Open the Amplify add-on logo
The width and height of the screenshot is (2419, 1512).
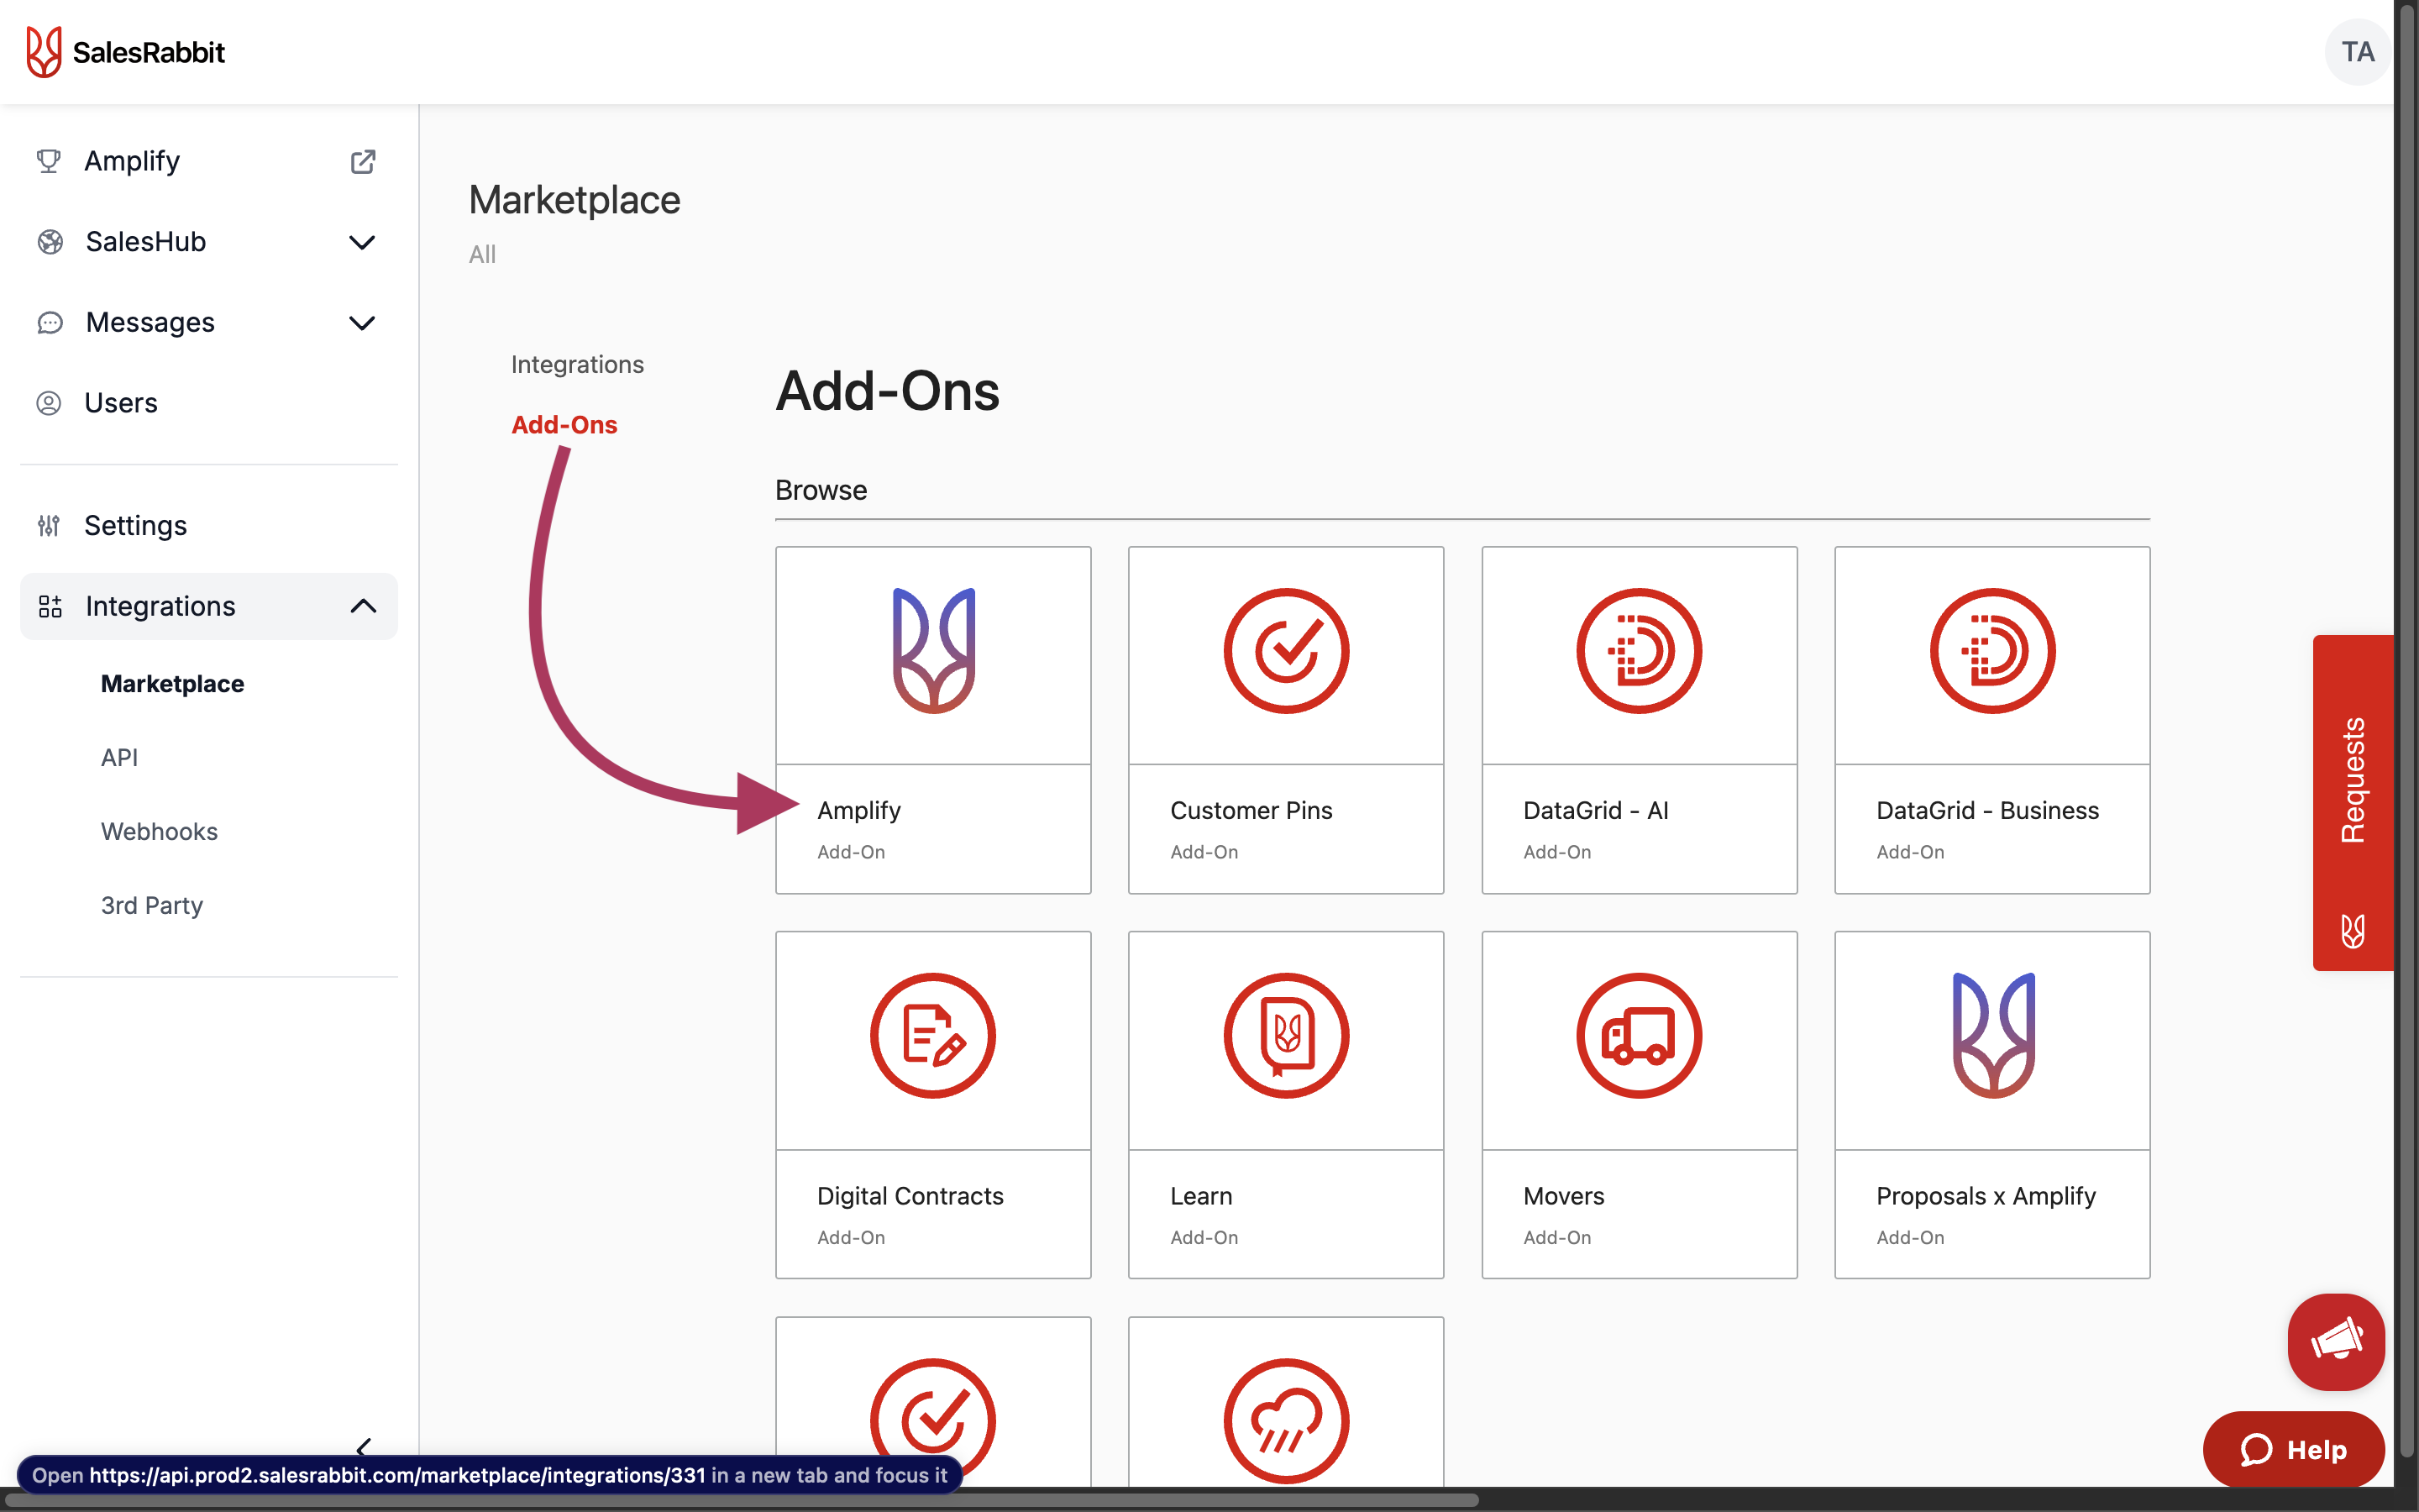(934, 651)
